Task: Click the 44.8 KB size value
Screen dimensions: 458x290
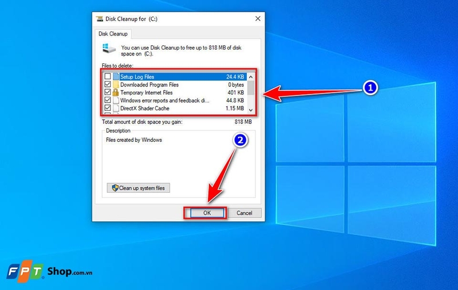Action: pyautogui.click(x=235, y=100)
